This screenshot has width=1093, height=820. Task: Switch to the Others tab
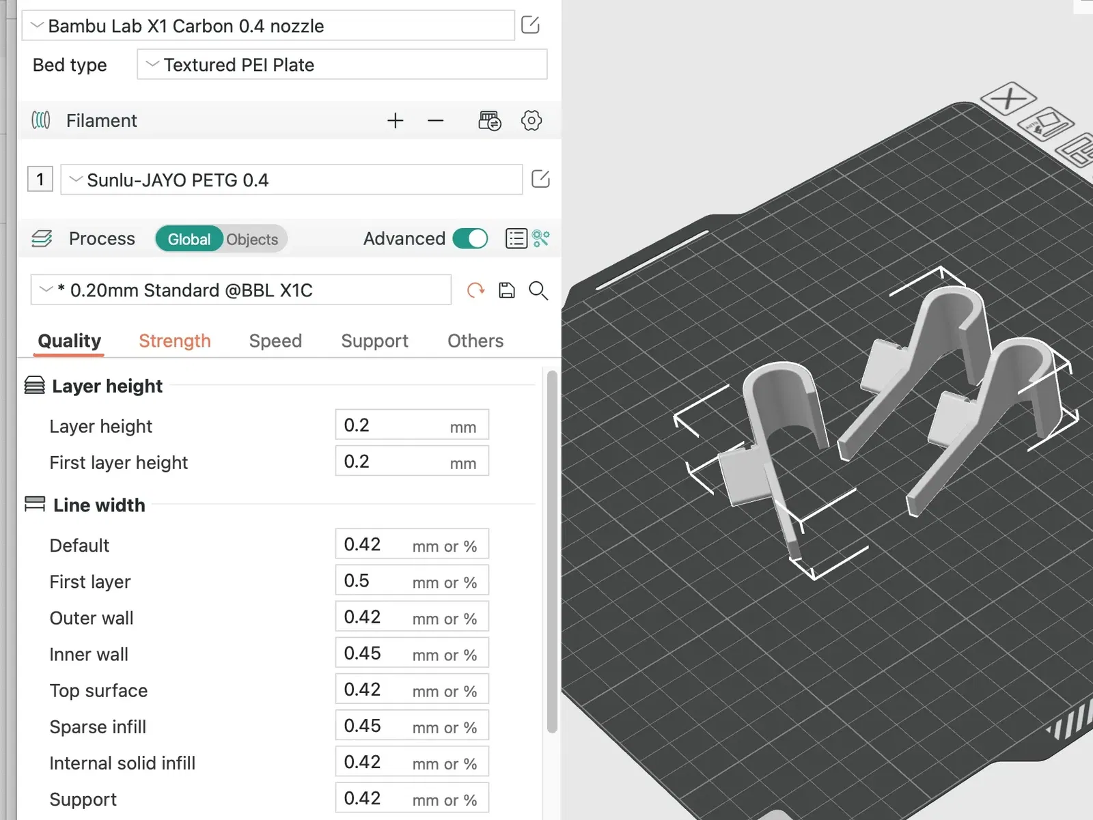click(475, 341)
